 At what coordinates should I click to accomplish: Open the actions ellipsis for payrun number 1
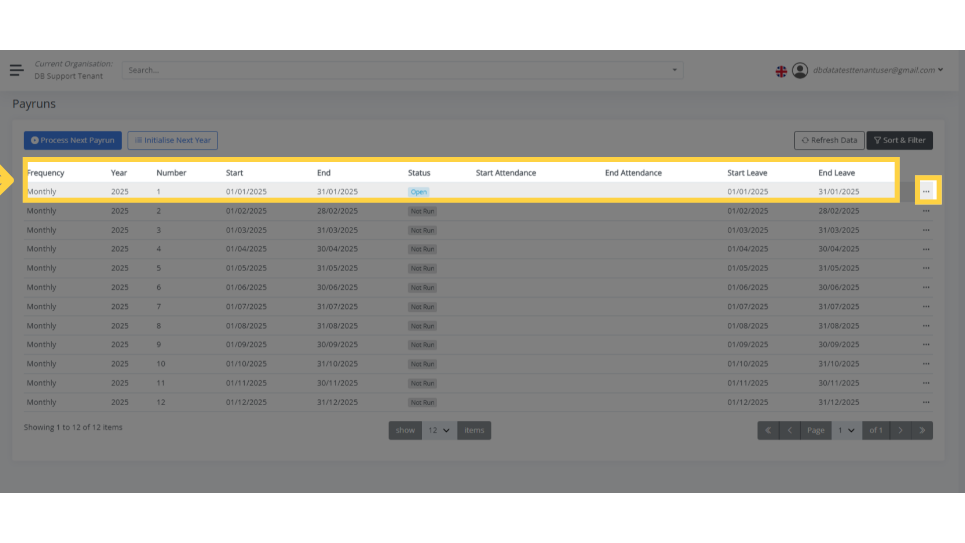click(927, 191)
